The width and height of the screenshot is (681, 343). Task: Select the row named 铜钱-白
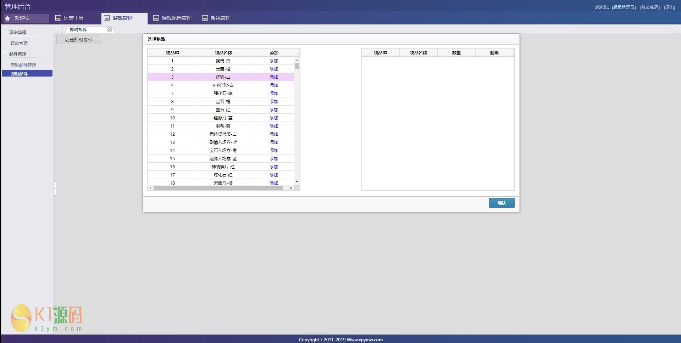coord(221,61)
